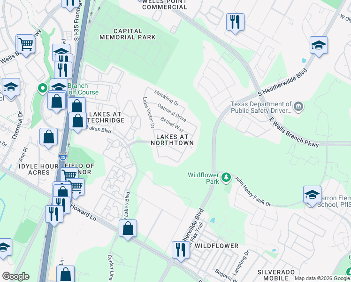
Task: Select the school marker on S Heatherwilde Blvd
Action: (x=319, y=46)
